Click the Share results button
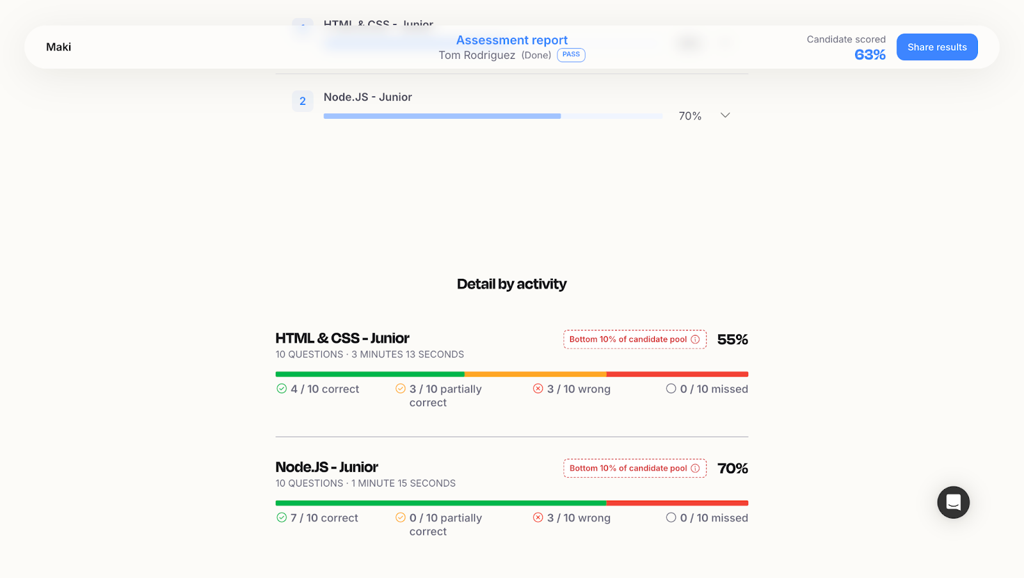The height and width of the screenshot is (578, 1024). tap(937, 47)
